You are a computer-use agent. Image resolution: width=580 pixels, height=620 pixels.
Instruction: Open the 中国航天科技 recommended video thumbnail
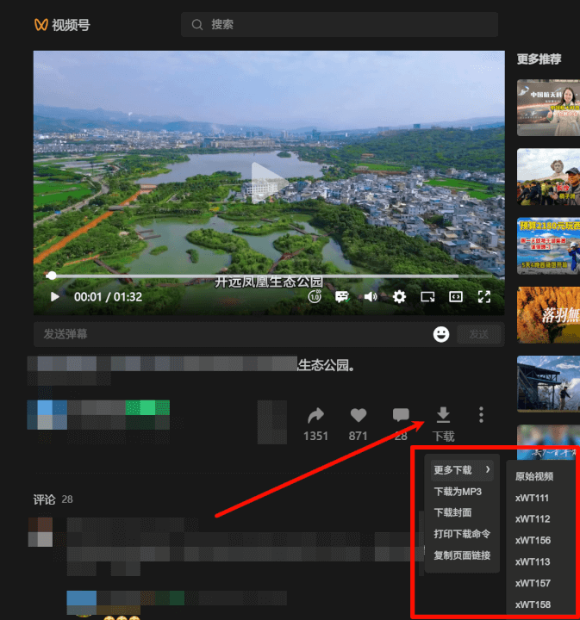coord(548,108)
